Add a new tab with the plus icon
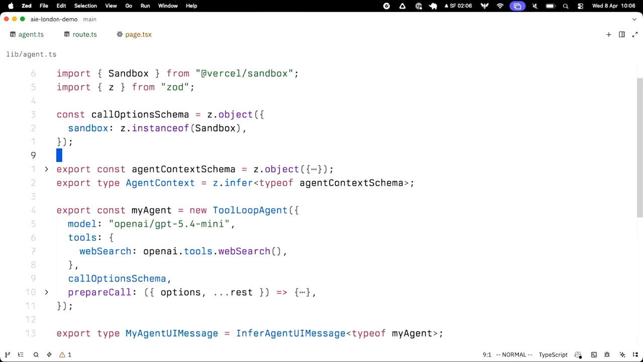 [x=608, y=34]
